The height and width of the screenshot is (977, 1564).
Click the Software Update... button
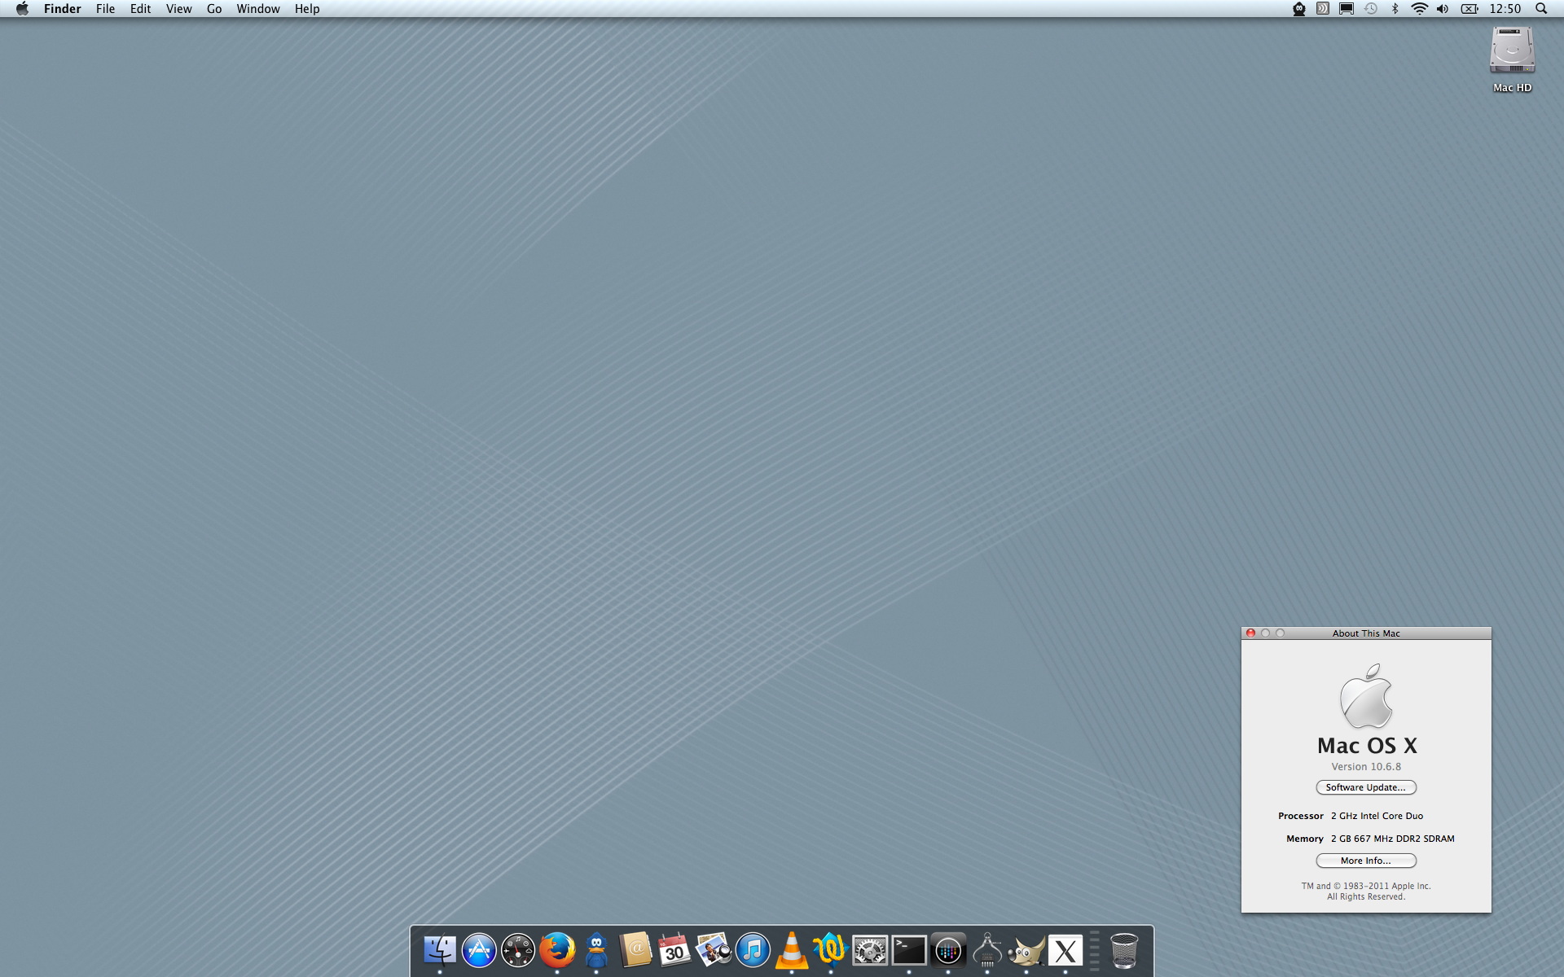1366,787
